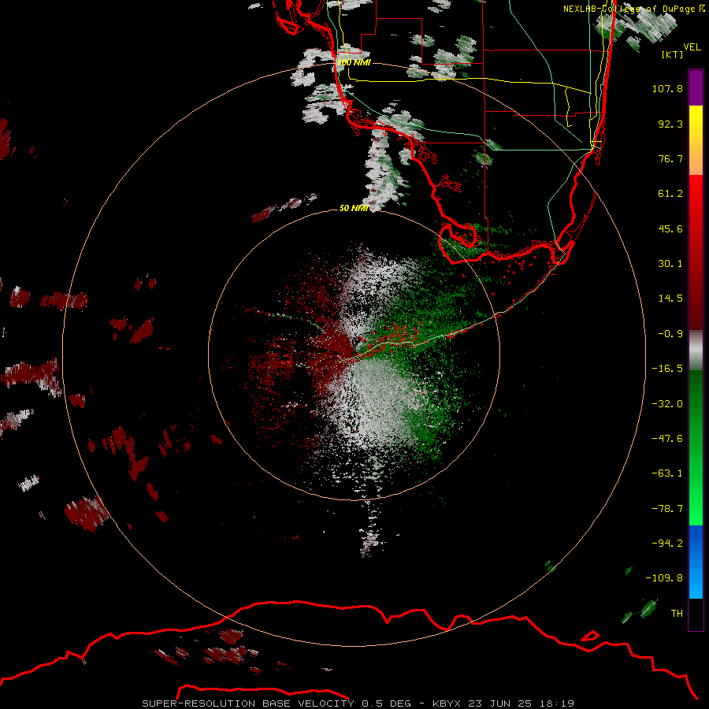Click the 92.3 velocity scale value
Screen dimensions: 709x709
(670, 124)
